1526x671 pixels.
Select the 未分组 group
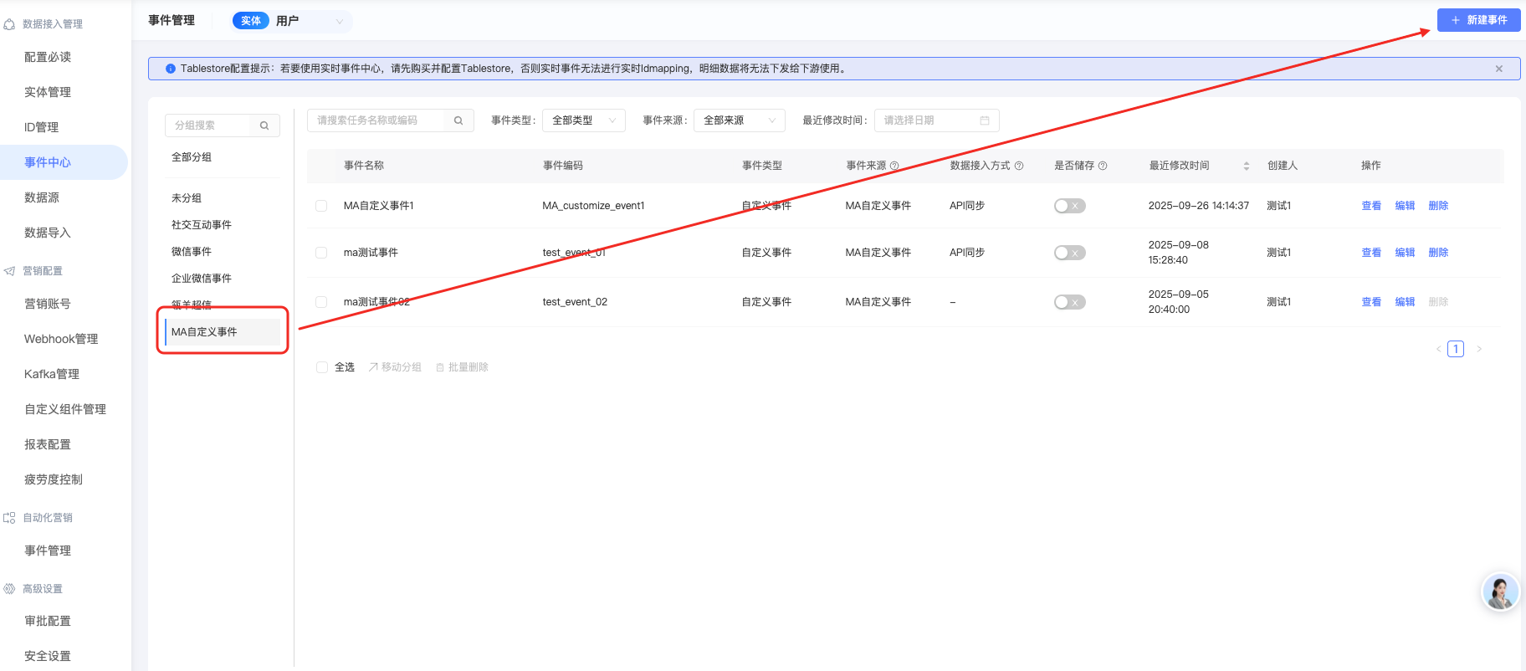coord(187,198)
